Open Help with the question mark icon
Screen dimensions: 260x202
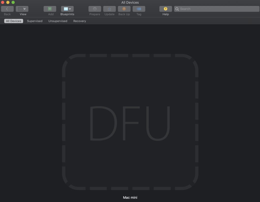click(x=166, y=9)
